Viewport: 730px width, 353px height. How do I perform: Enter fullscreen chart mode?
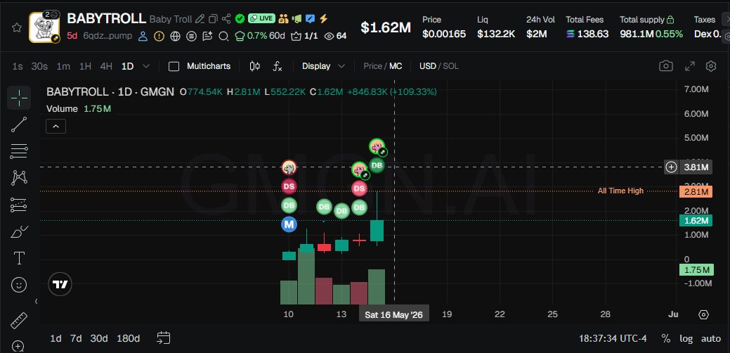tap(690, 66)
